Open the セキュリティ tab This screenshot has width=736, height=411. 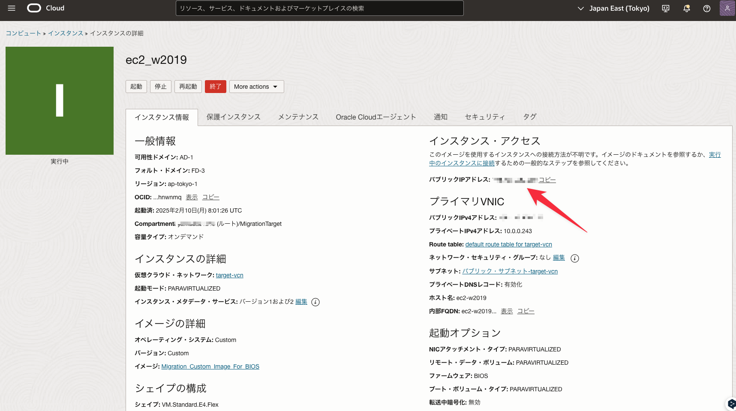(485, 117)
